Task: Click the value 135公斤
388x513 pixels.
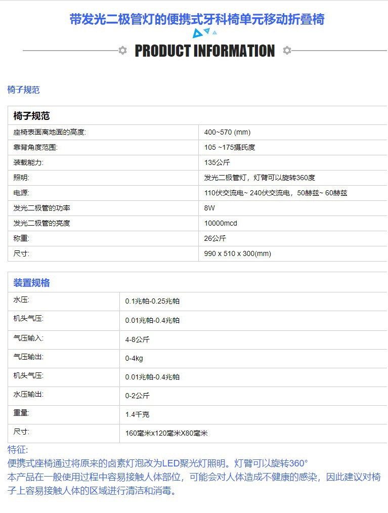Action: [x=217, y=162]
